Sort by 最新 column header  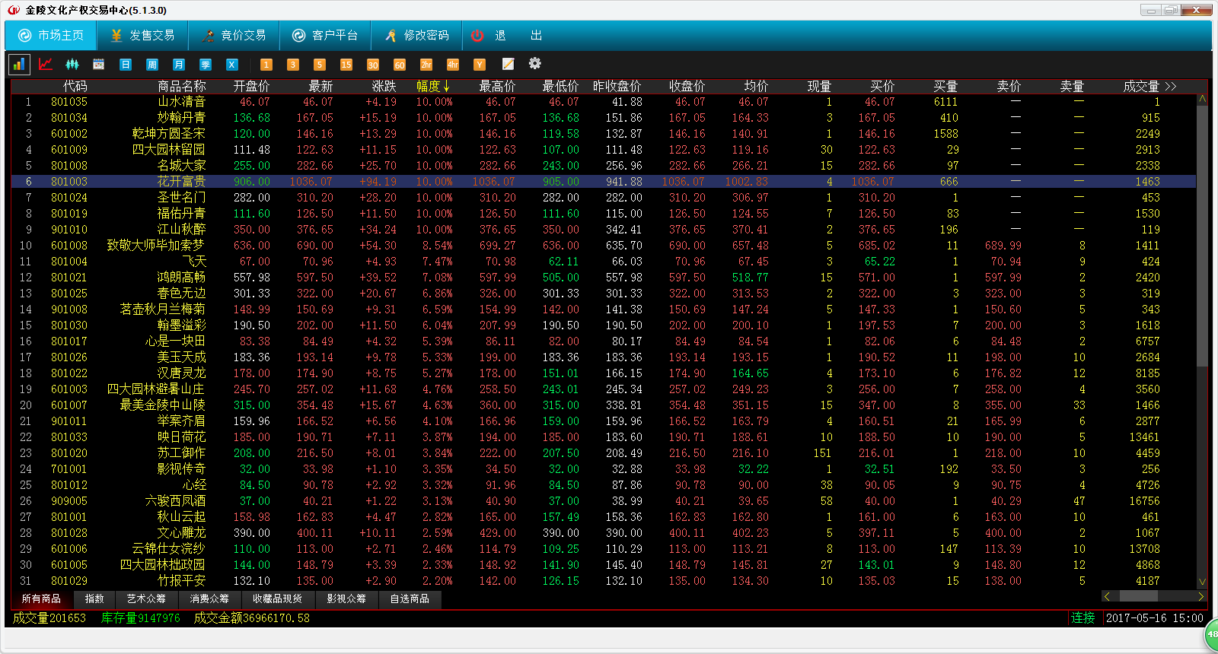pos(320,87)
